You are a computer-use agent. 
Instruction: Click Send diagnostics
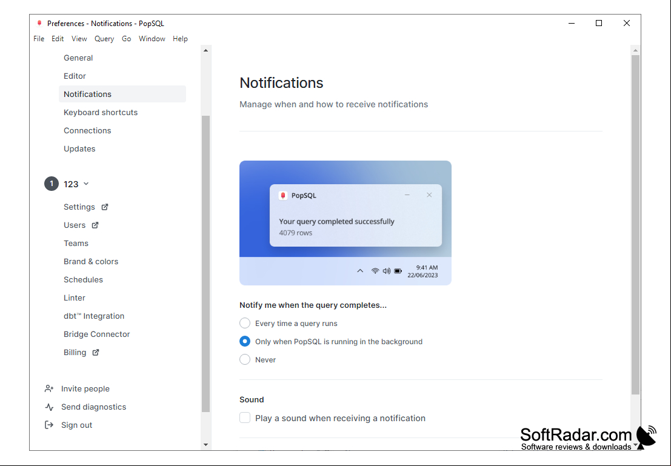pyautogui.click(x=94, y=407)
